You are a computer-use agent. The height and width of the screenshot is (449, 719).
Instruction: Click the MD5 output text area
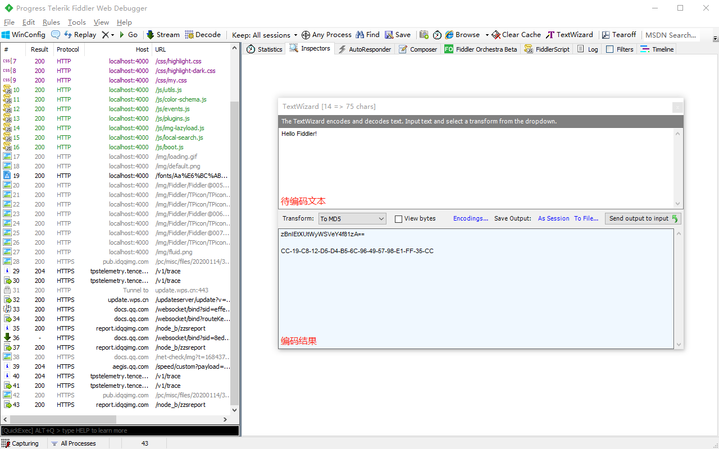pos(476,288)
